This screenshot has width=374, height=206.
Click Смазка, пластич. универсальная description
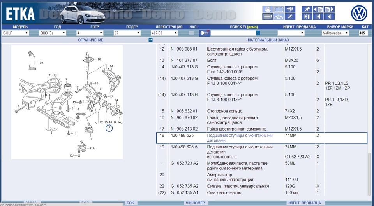point(238,186)
